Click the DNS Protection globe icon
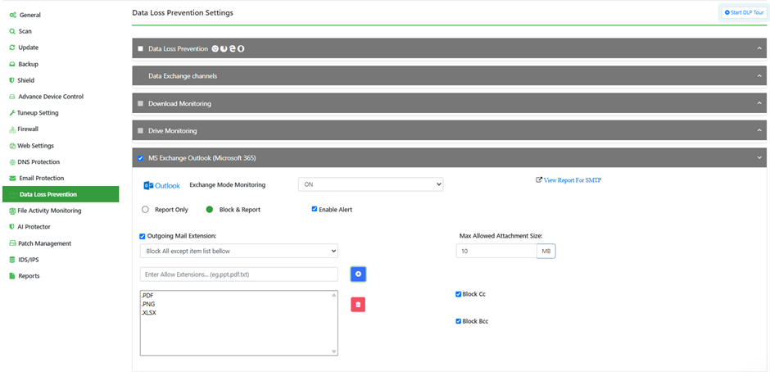The width and height of the screenshot is (770, 372). (12, 162)
